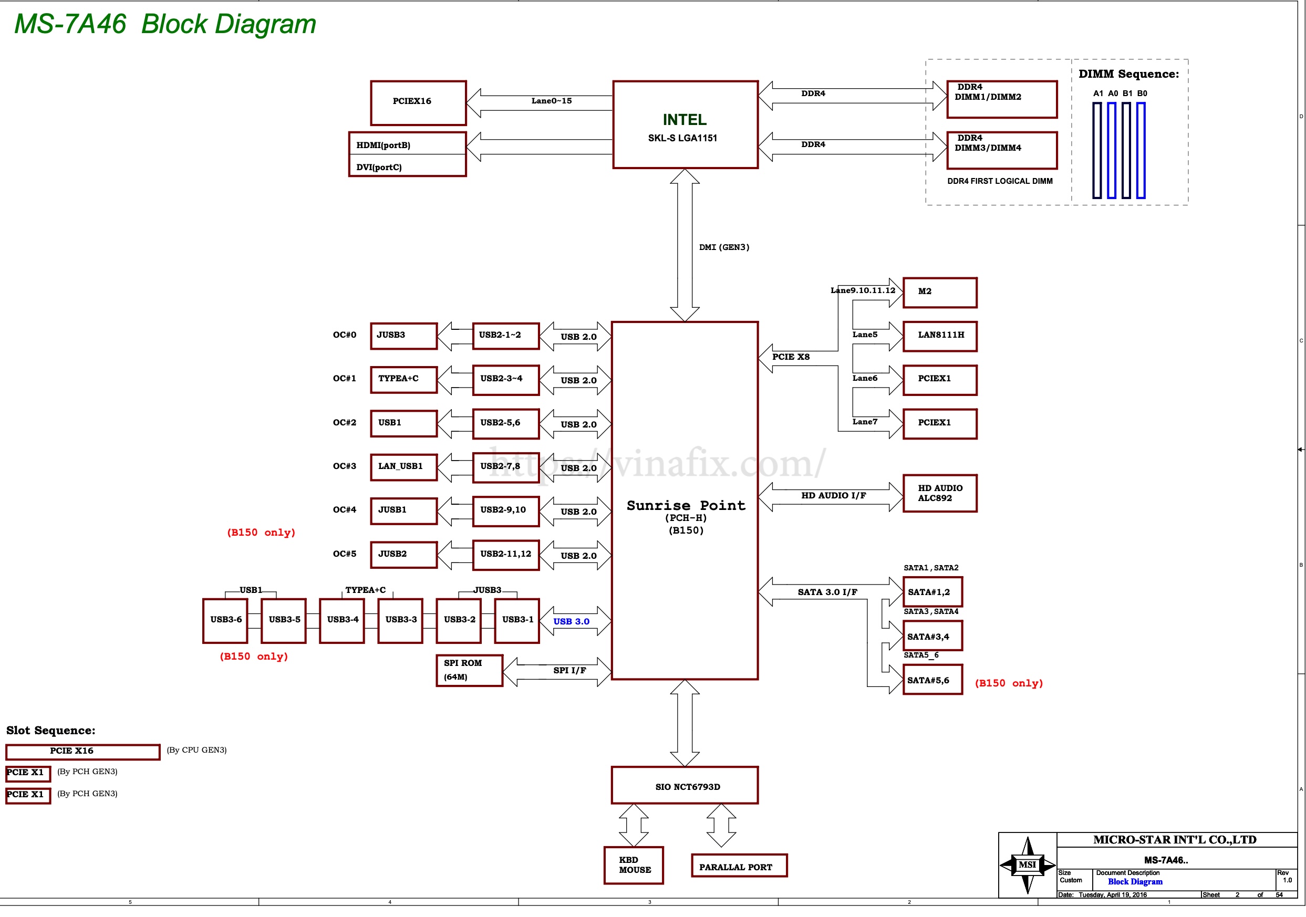Image resolution: width=1306 pixels, height=917 pixels.
Task: Click the Lane9.10.11.12 label
Action: point(862,290)
